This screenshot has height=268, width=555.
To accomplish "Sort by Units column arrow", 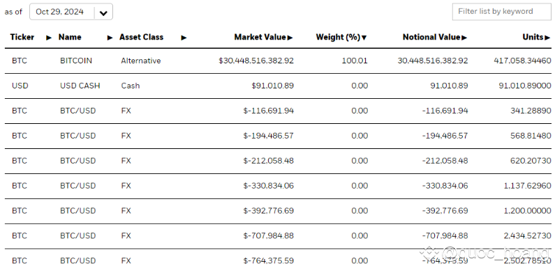I will coord(547,38).
